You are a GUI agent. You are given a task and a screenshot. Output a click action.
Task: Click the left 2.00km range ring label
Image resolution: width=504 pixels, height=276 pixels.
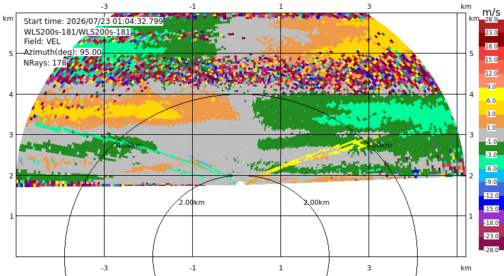pos(192,202)
